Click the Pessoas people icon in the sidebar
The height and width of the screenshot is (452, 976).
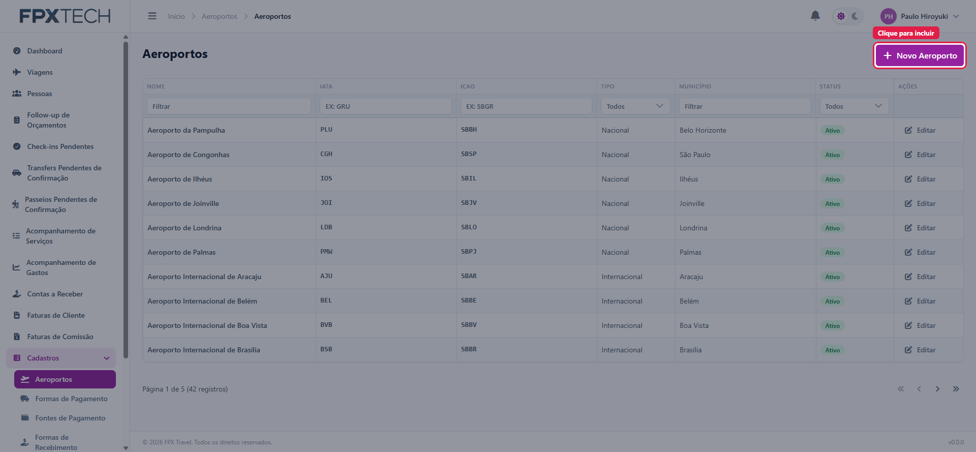(17, 94)
